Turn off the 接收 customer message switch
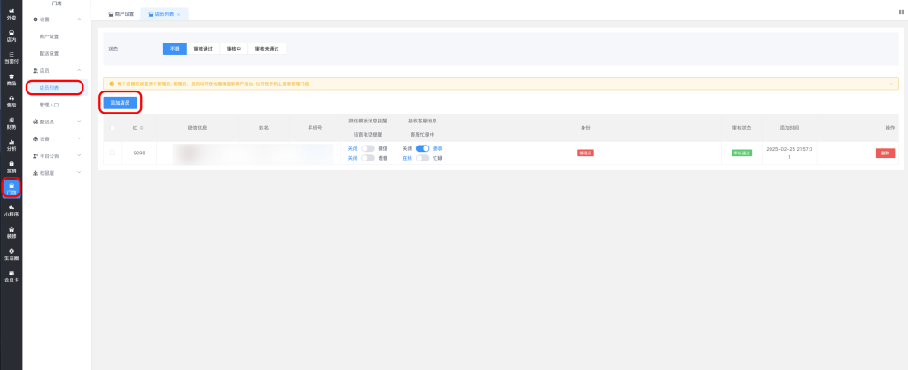This screenshot has height=370, width=908. 423,148
